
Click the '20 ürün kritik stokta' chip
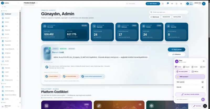point(70,76)
